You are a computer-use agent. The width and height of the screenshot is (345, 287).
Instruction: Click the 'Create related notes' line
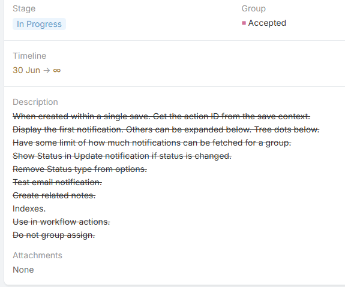click(x=54, y=195)
